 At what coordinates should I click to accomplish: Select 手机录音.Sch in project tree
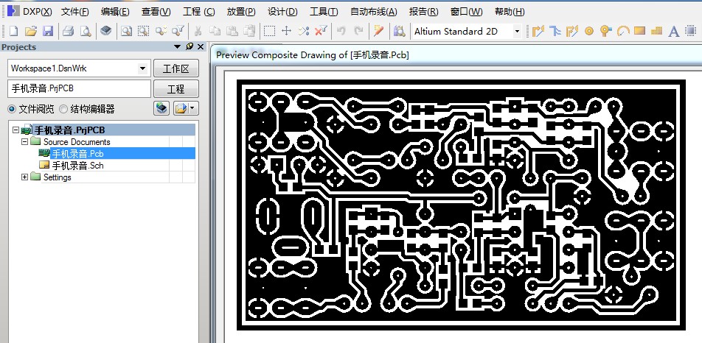(77, 166)
